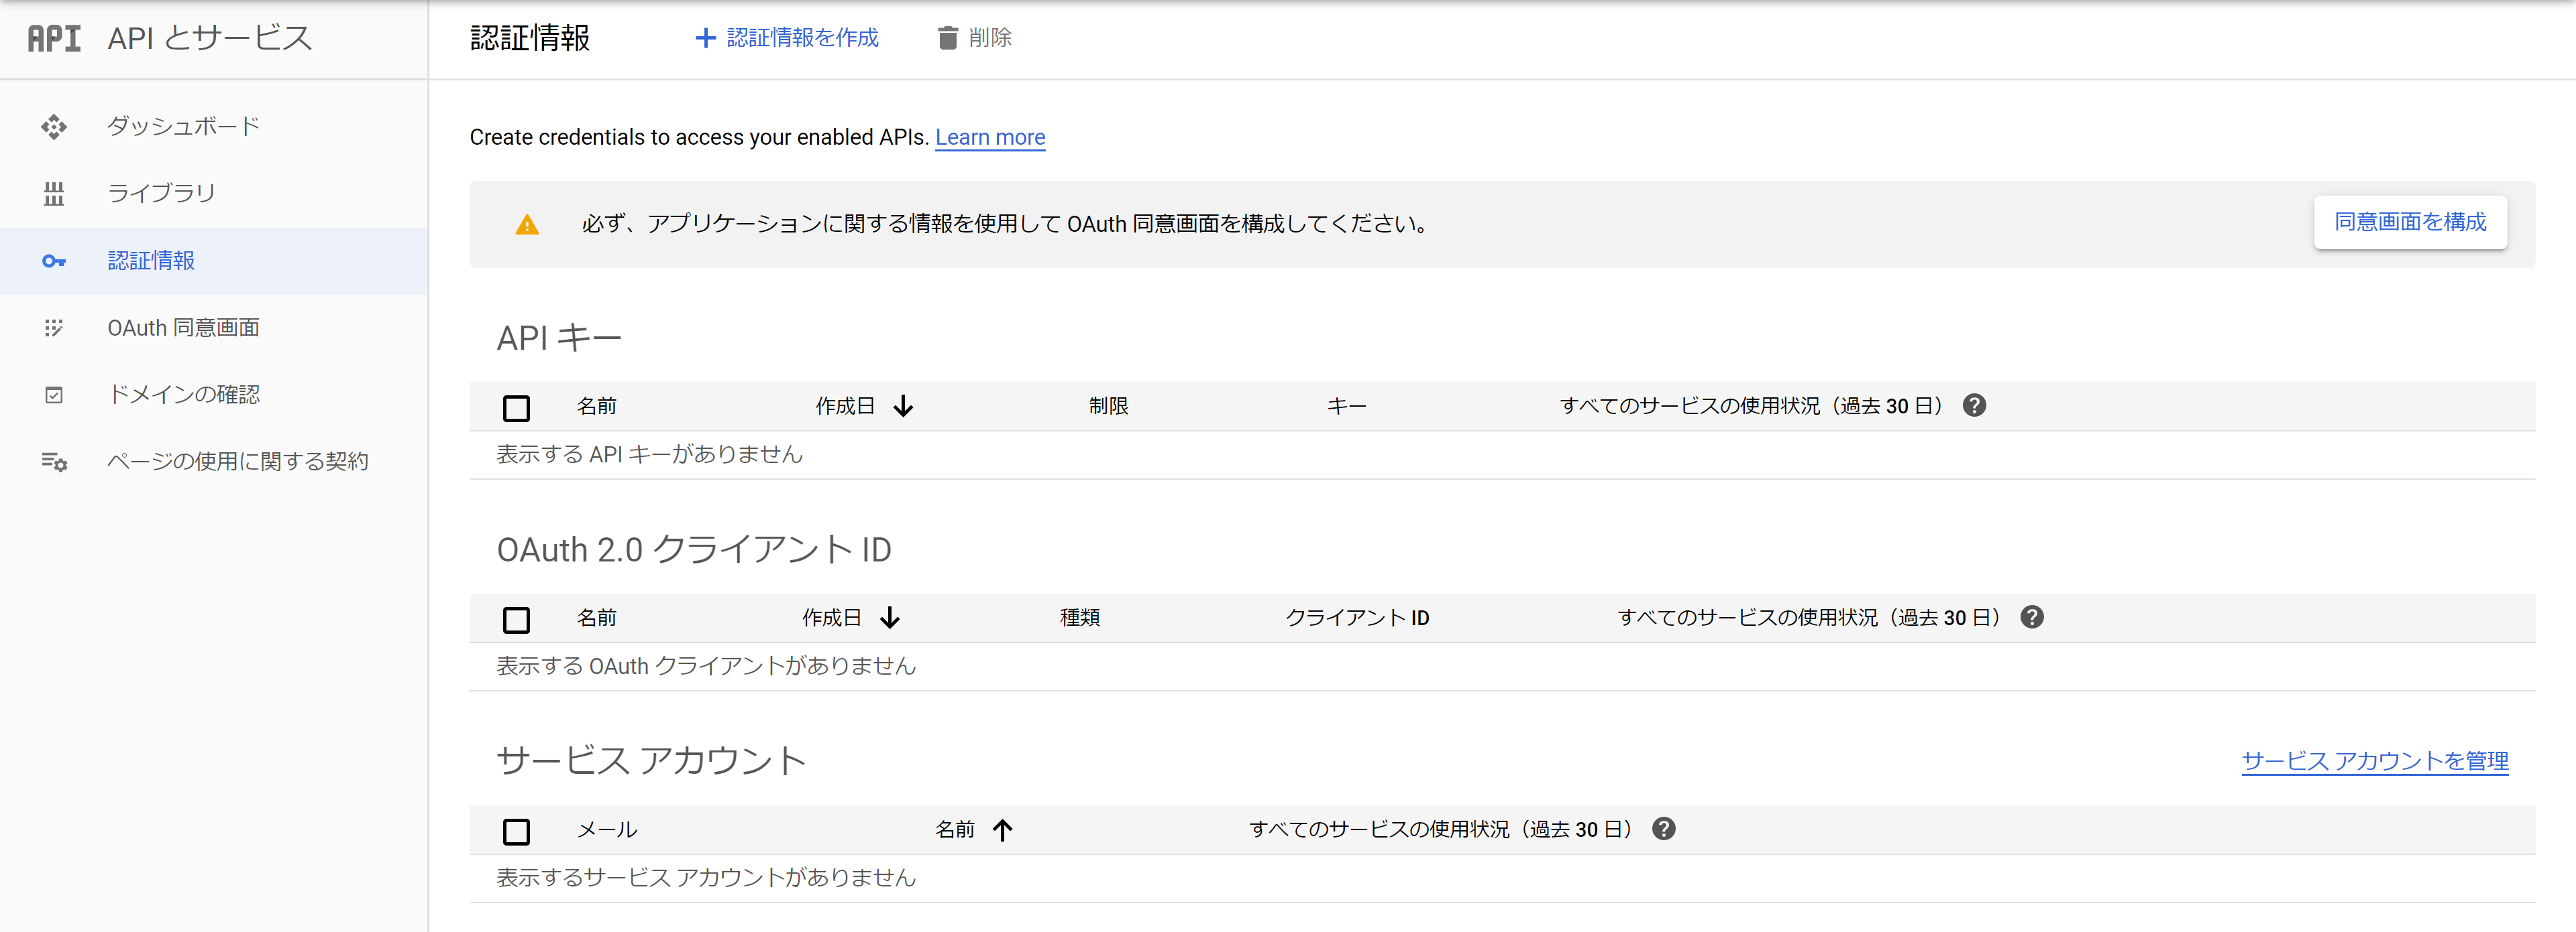Click the 制限 column header
Screen dimensions: 2576x932
coord(1109,407)
